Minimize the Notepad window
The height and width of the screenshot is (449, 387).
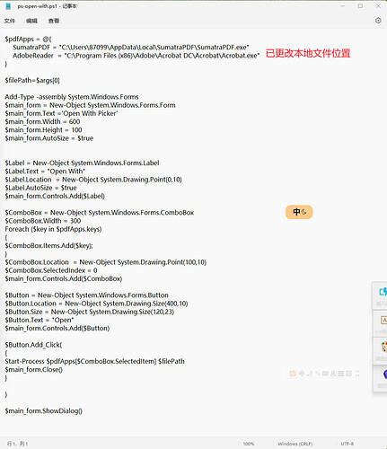(x=343, y=6)
